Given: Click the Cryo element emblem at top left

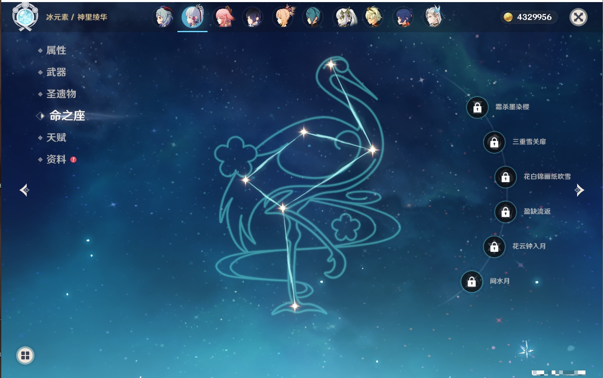Looking at the screenshot, I should (25, 17).
